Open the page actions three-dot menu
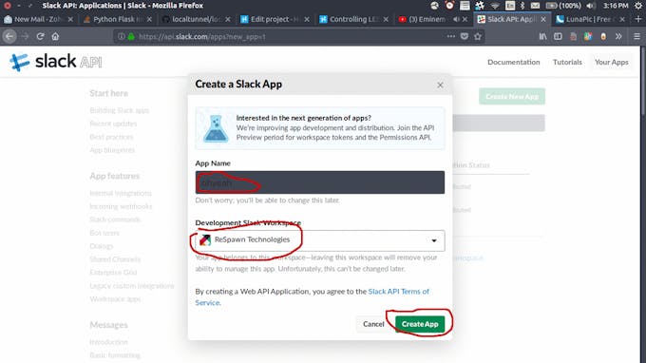 tap(450, 36)
